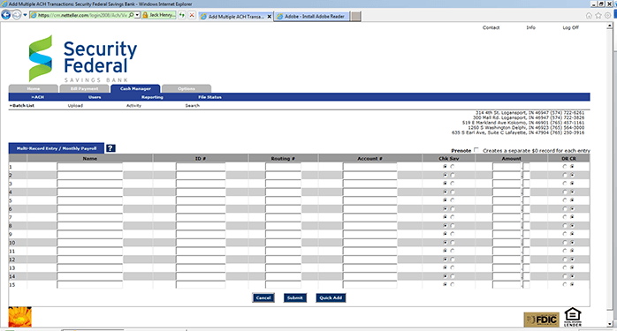This screenshot has width=617, height=331.
Task: Click the page vertical scrollbar down arrow
Action: (610, 324)
